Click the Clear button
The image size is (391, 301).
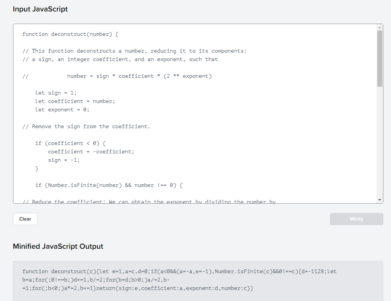(25, 219)
